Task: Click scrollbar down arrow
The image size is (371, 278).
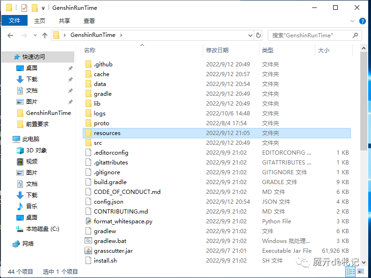Action: [x=364, y=263]
